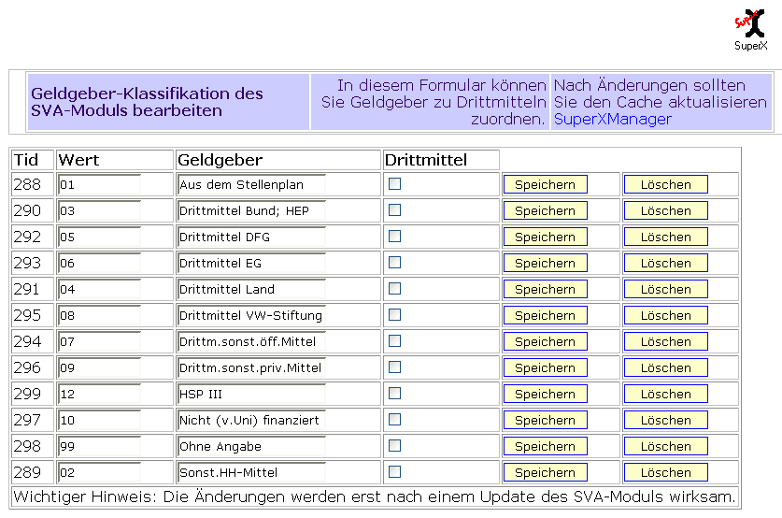Focus Wert field containing 04
The image size is (782, 518).
[99, 290]
